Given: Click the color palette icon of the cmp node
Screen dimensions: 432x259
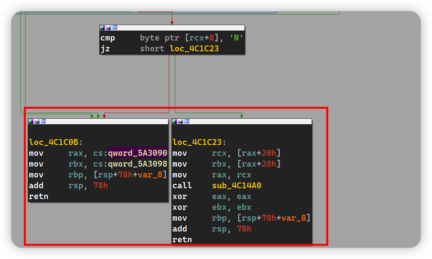Looking at the screenshot, I should coord(102,28).
